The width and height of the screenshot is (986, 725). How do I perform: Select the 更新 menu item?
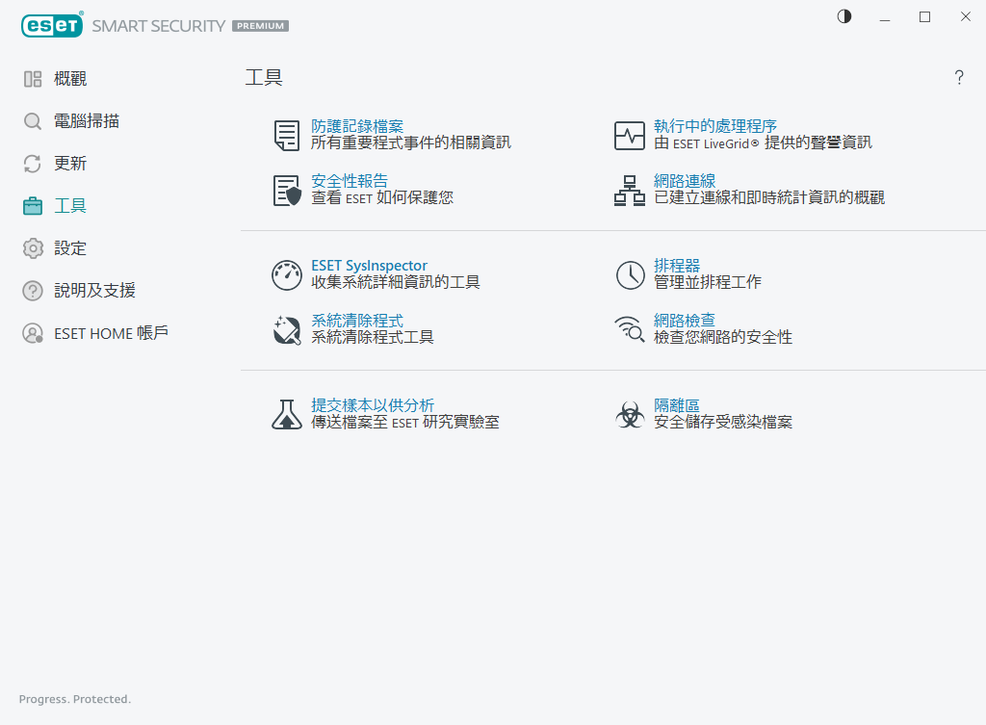tap(70, 164)
